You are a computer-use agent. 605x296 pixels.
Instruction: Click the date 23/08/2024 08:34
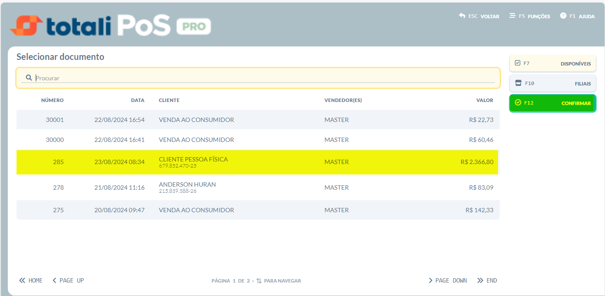120,162
